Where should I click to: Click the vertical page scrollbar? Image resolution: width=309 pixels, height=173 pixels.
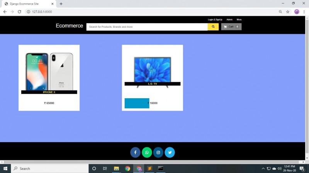(x=307, y=86)
